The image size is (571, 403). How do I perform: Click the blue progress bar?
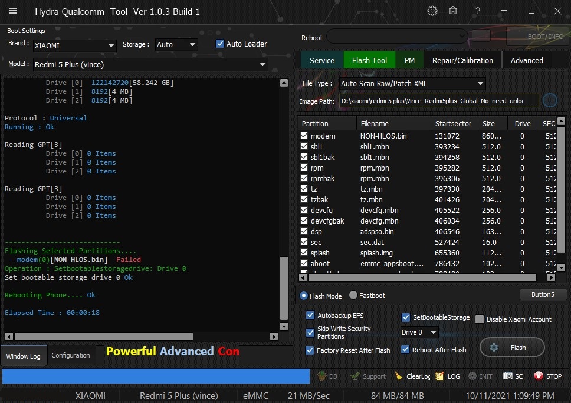(156, 376)
